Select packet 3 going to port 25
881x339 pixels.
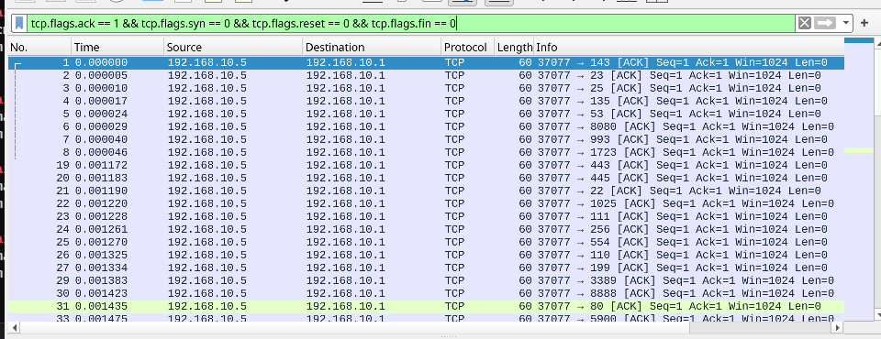coord(426,88)
